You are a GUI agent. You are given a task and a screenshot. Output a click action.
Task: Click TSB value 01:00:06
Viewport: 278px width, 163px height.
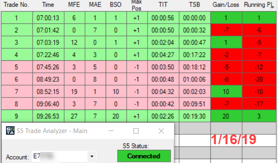tap(195, 79)
